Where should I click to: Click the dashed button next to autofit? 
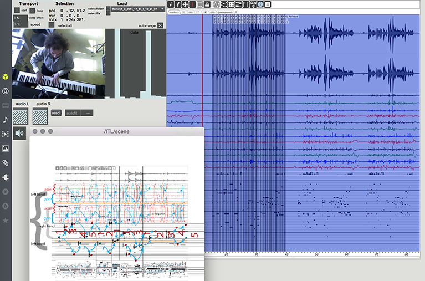point(87,113)
